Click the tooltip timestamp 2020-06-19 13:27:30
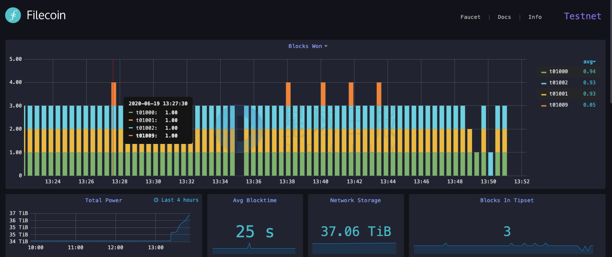Viewport: 612px width, 257px height. pyautogui.click(x=158, y=104)
